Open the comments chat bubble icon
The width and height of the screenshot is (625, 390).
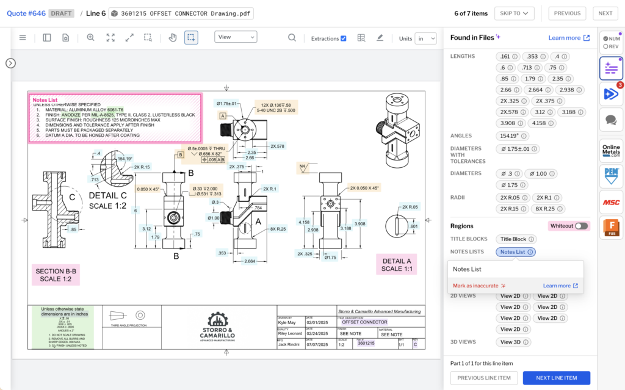pyautogui.click(x=611, y=120)
